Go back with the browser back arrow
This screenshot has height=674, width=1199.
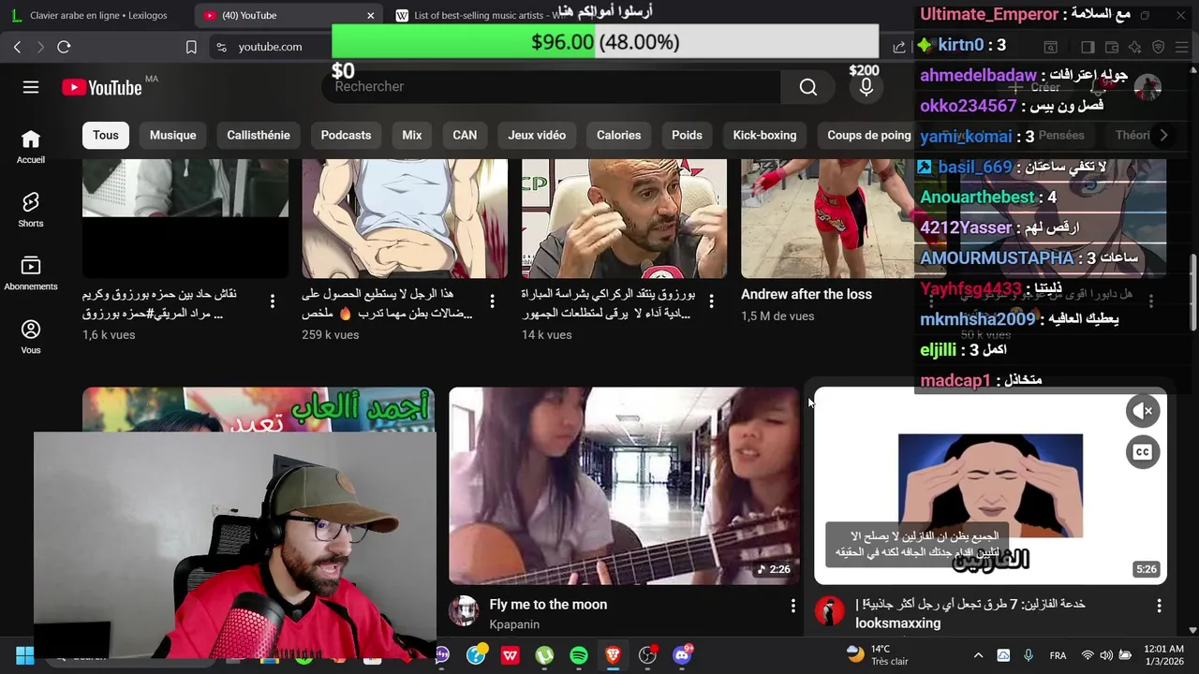coord(17,47)
